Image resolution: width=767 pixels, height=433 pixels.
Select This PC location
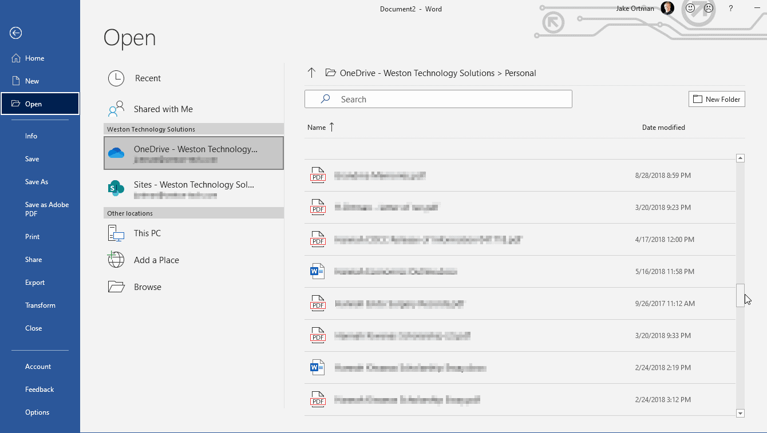point(193,233)
